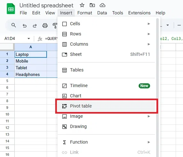Viewport: 183px width, 157px height.
Task: Click the Sheet icon in Insert menu
Action: coord(65,55)
